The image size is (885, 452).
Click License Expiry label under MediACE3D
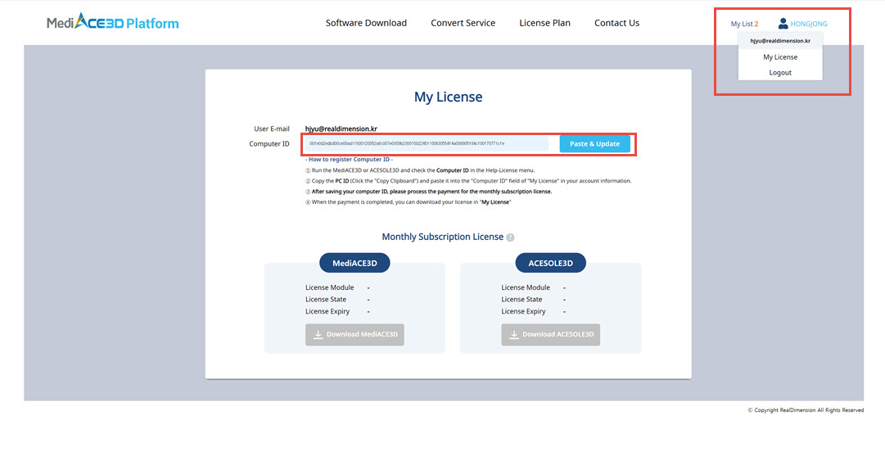click(x=327, y=311)
